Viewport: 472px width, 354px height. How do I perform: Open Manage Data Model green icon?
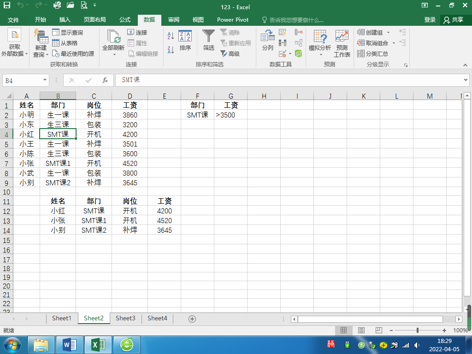[299, 53]
